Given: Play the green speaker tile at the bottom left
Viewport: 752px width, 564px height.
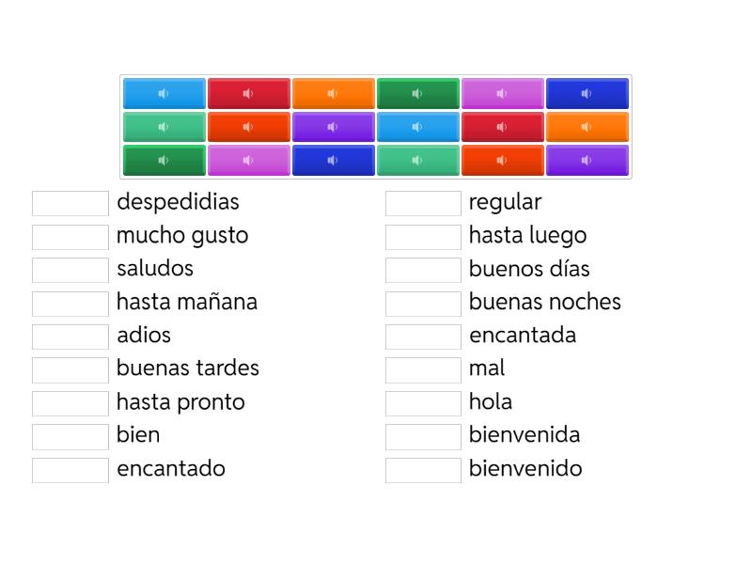Looking at the screenshot, I should 164,160.
